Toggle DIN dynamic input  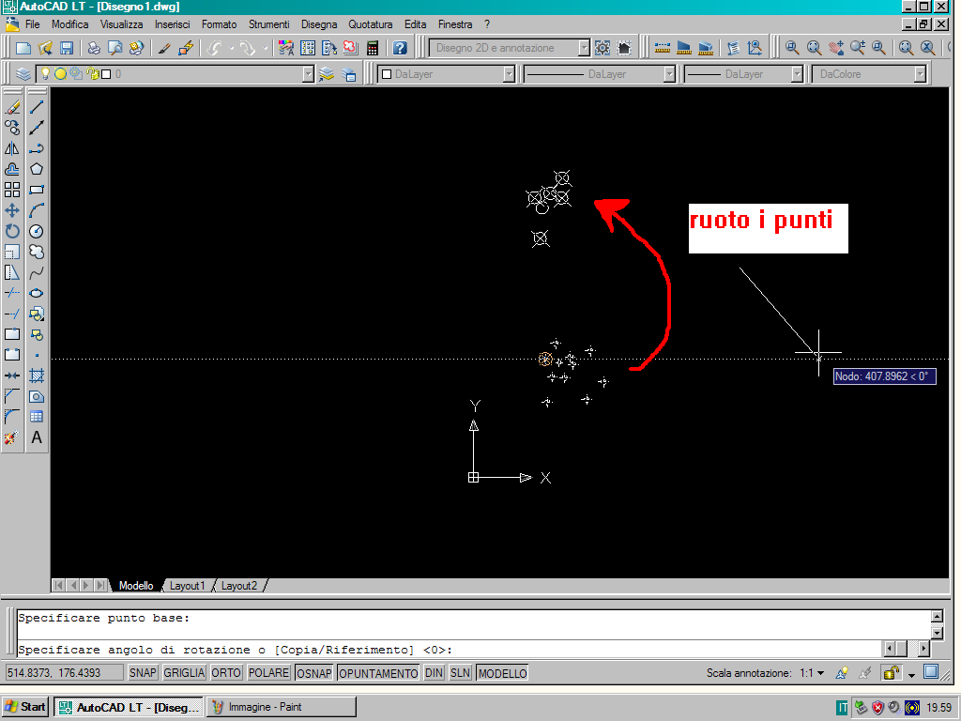[x=434, y=673]
